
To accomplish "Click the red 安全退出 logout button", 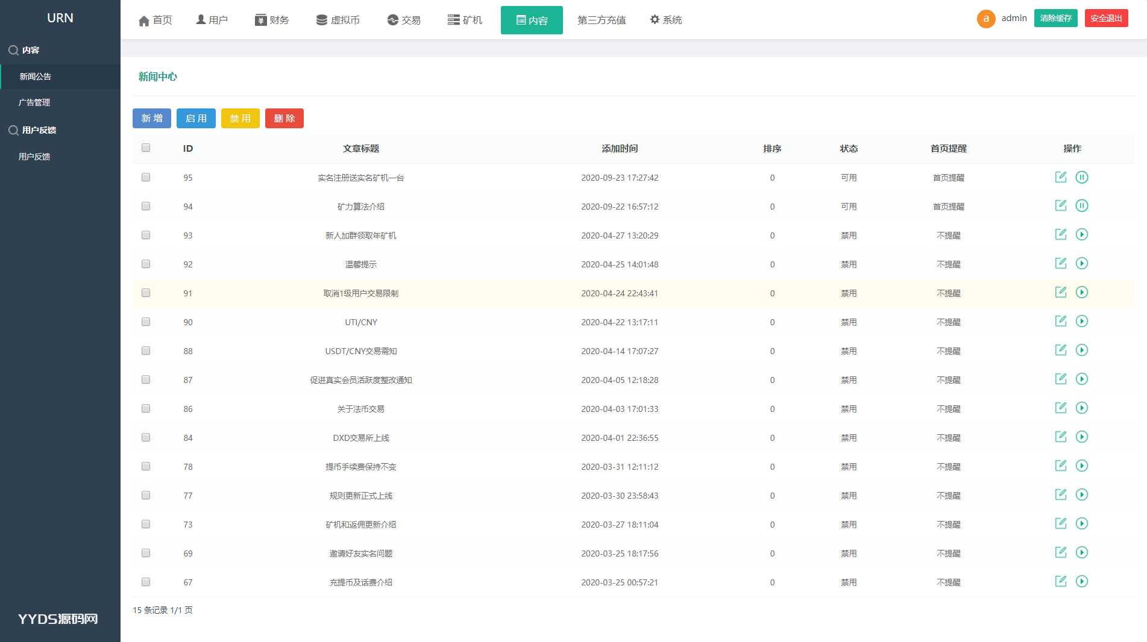I will [1106, 18].
